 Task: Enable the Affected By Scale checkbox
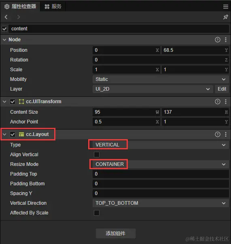coord(97,213)
